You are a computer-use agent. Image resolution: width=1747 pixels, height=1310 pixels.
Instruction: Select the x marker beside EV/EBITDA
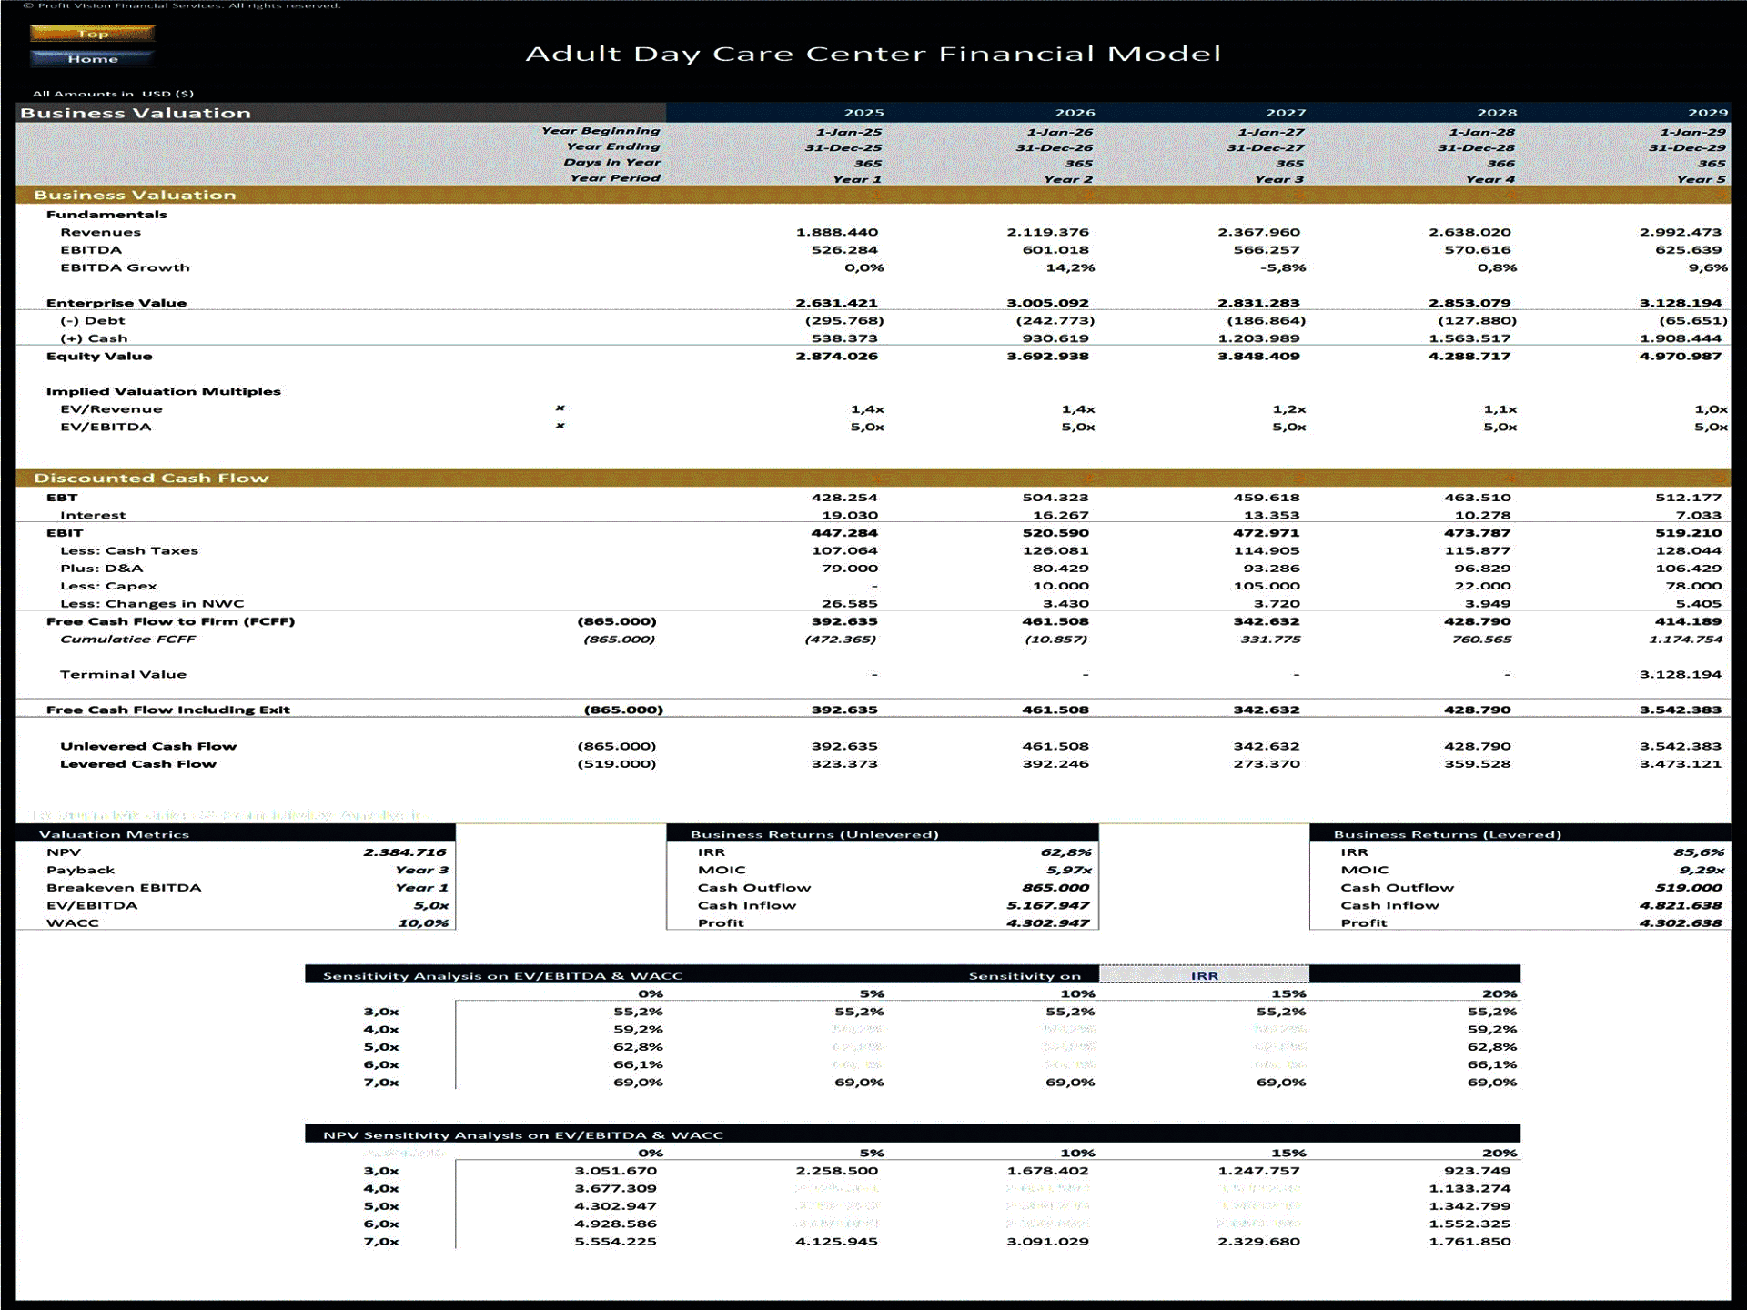[x=560, y=427]
